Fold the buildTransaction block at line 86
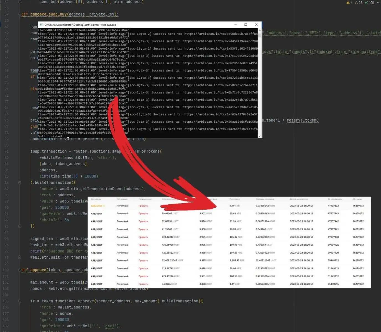Screen dimensions: 381x332 click(x=20, y=182)
